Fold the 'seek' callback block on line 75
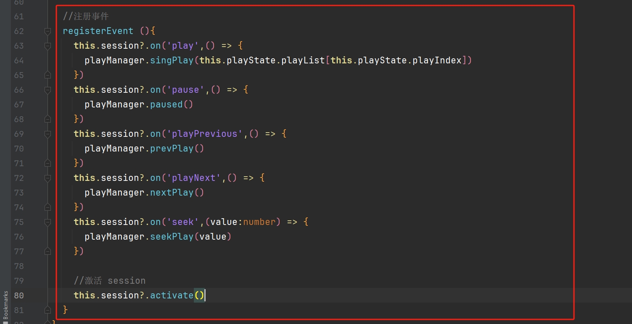This screenshot has height=324, width=632. coord(48,222)
